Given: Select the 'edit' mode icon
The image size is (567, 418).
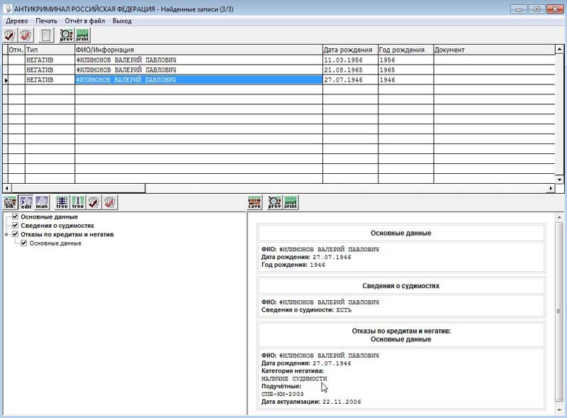Looking at the screenshot, I should (26, 202).
